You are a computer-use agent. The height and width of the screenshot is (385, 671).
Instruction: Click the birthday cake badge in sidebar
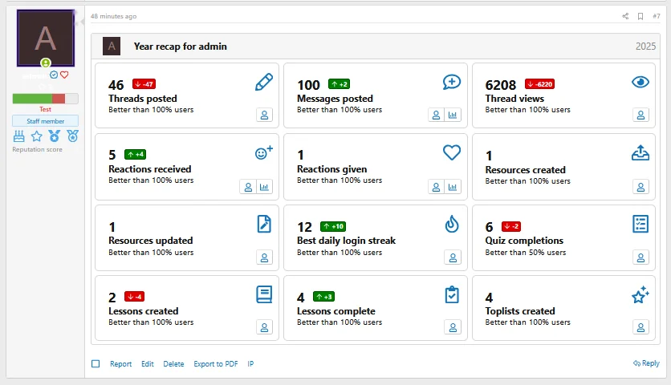click(x=19, y=136)
